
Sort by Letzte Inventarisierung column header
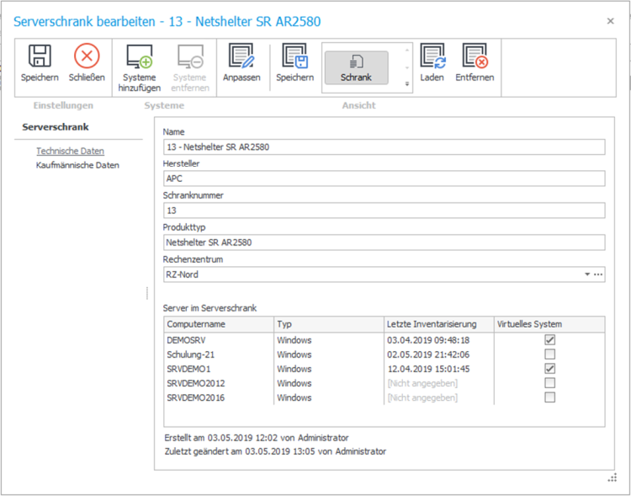click(437, 324)
